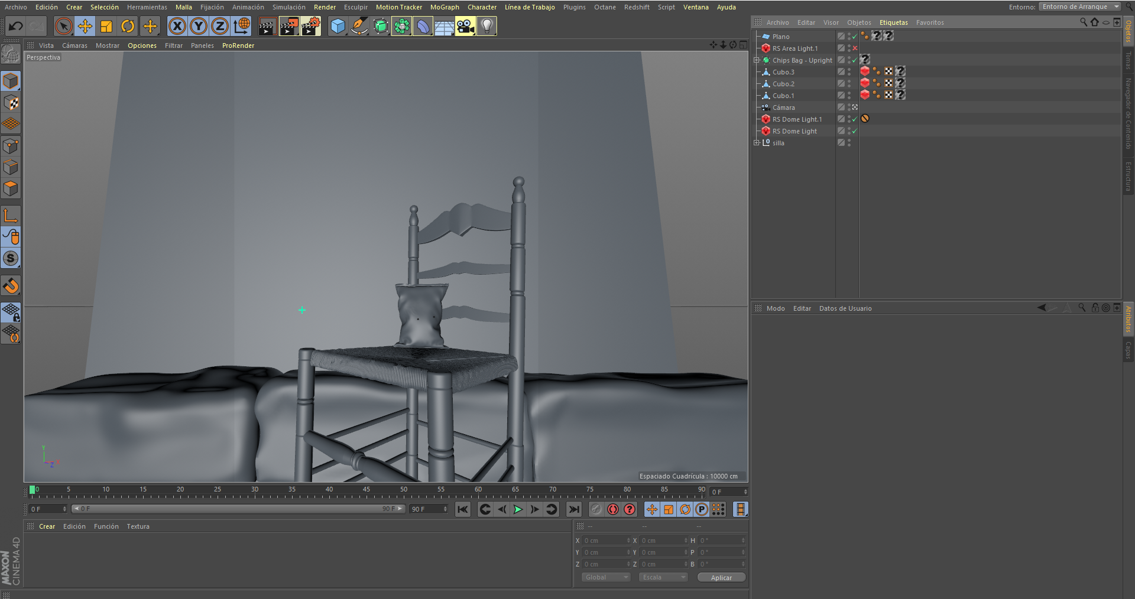Screen dimensions: 1135x599
Task: Open the Redshift menu
Action: coord(637,7)
